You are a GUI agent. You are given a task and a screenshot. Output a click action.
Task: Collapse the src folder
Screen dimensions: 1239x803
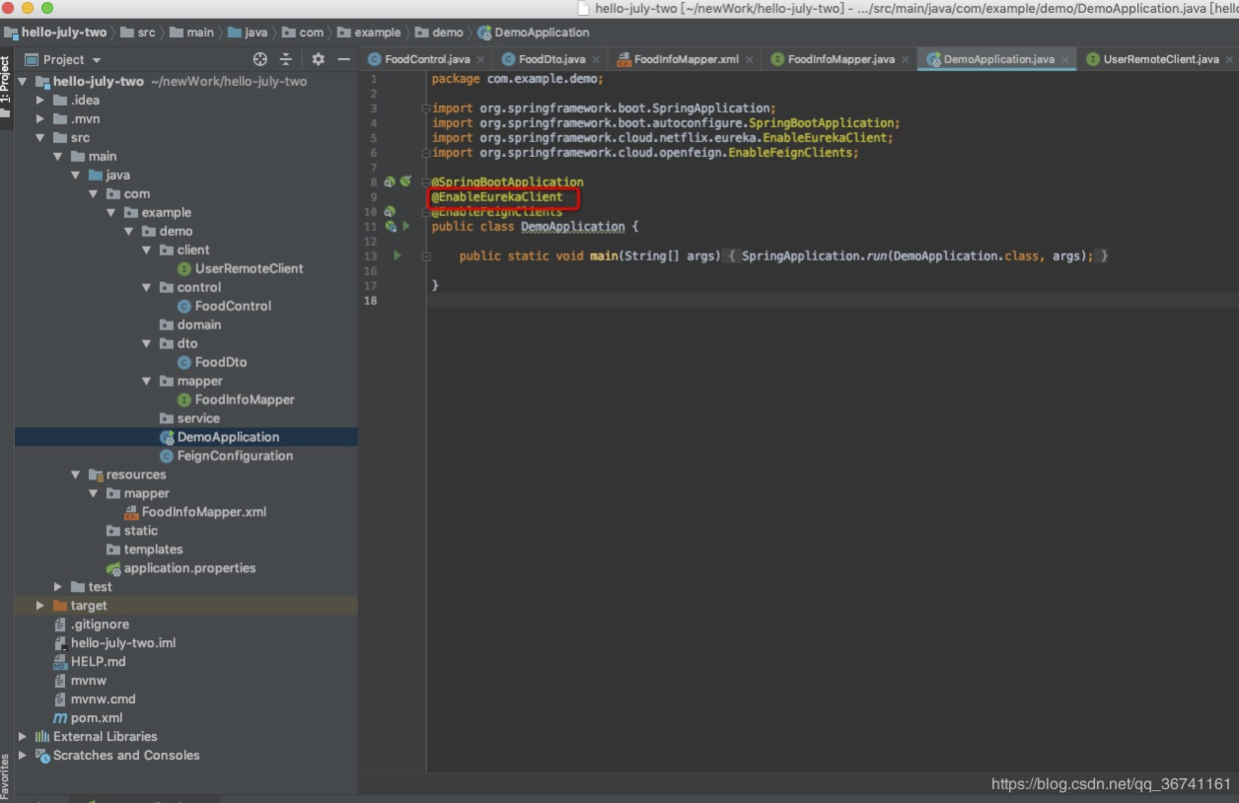pos(40,138)
